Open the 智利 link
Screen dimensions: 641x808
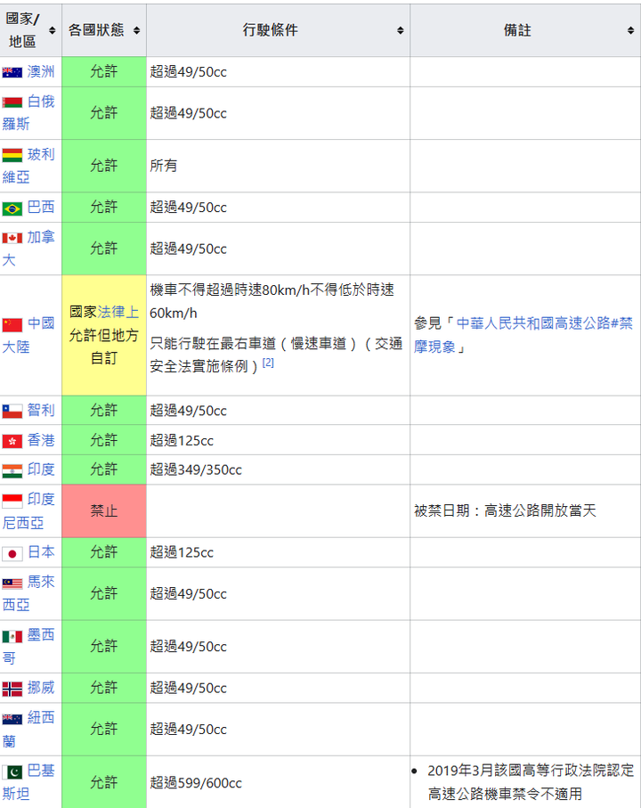41,410
